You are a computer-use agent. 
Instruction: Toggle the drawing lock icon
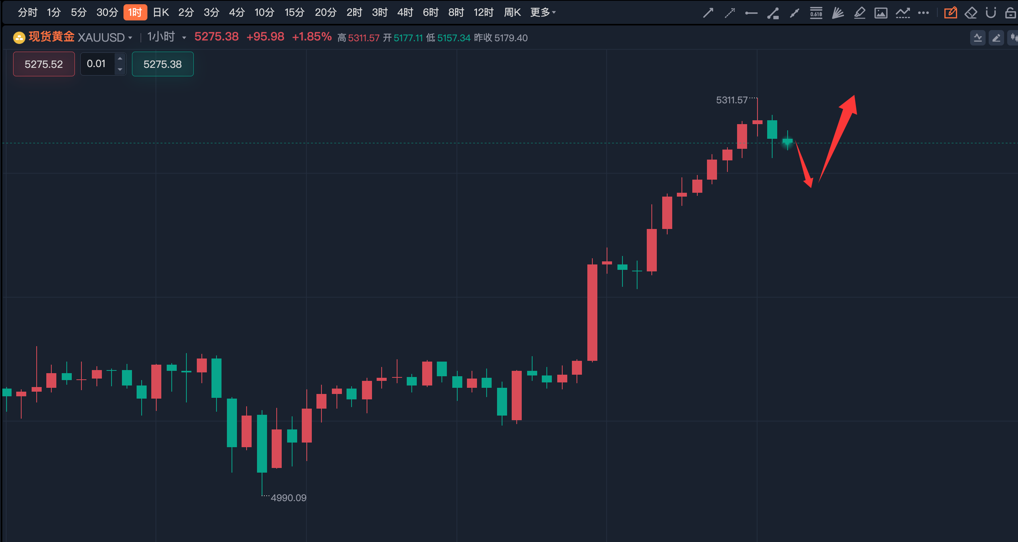coord(1010,13)
